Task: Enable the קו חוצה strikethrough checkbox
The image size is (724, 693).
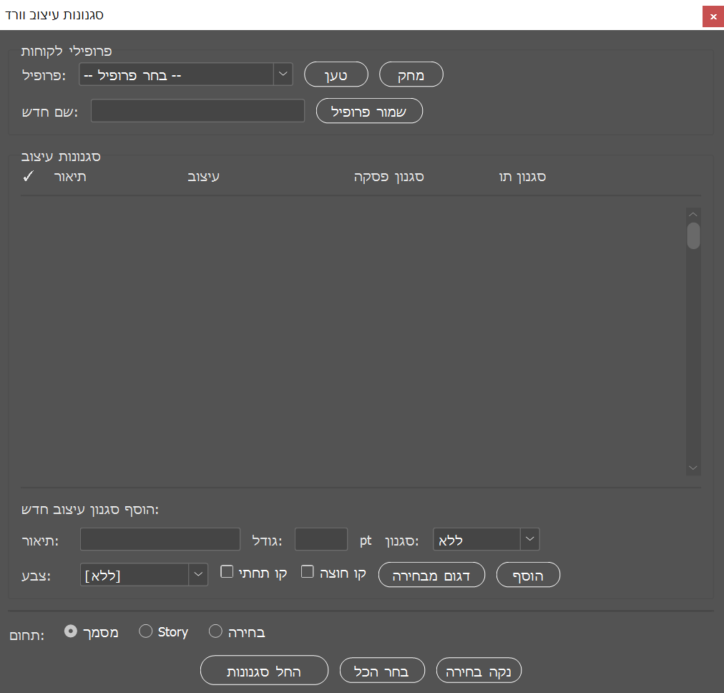Action: (x=308, y=572)
